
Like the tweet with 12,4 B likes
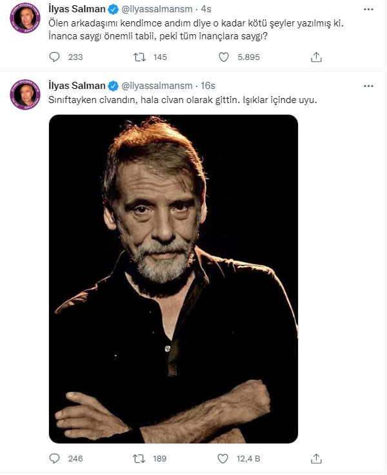[224, 459]
